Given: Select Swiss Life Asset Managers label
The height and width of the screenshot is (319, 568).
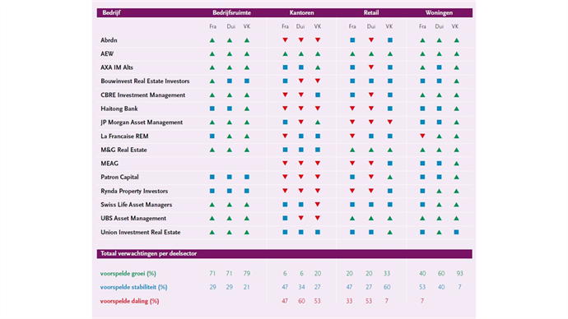Looking at the screenshot, I should pos(136,205).
